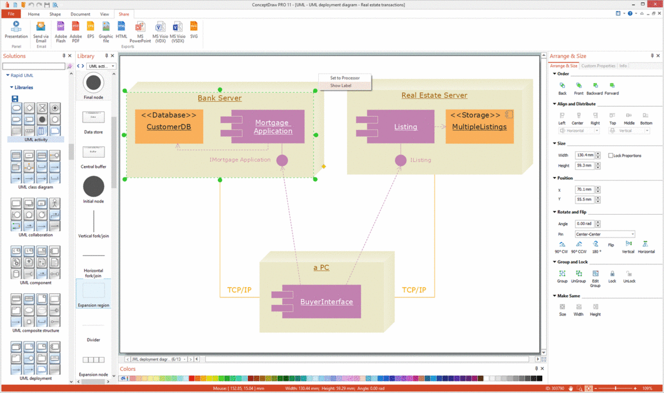Rotate shape 90° CW
This screenshot has height=393, width=664.
pos(562,247)
